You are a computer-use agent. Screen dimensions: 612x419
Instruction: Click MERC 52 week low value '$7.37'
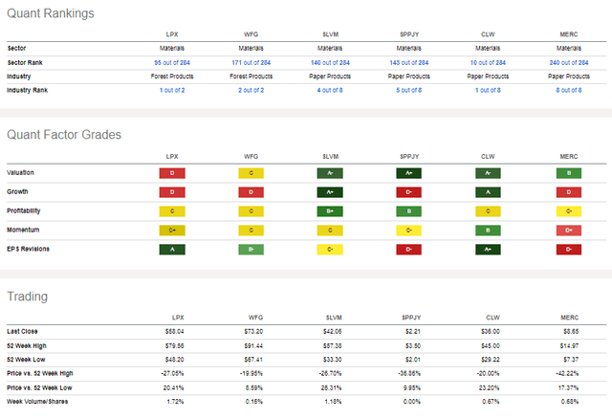coord(571,360)
